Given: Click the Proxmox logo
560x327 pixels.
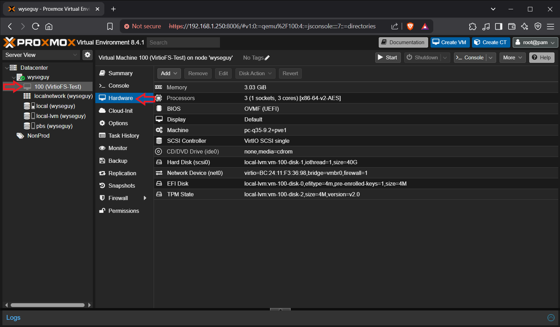Looking at the screenshot, I should 39,42.
